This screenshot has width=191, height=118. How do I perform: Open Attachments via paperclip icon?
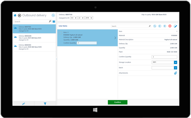pyautogui.click(x=175, y=73)
